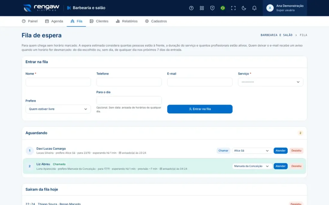The width and height of the screenshot is (329, 205).
Task: Click the Fila de espera page heading
Action: [x=41, y=35]
